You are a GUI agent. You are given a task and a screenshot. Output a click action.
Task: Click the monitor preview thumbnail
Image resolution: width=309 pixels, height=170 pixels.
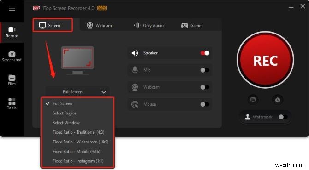click(x=77, y=60)
